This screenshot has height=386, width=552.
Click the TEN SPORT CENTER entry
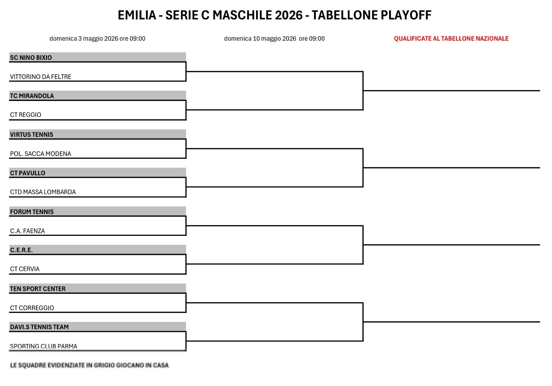click(x=38, y=289)
